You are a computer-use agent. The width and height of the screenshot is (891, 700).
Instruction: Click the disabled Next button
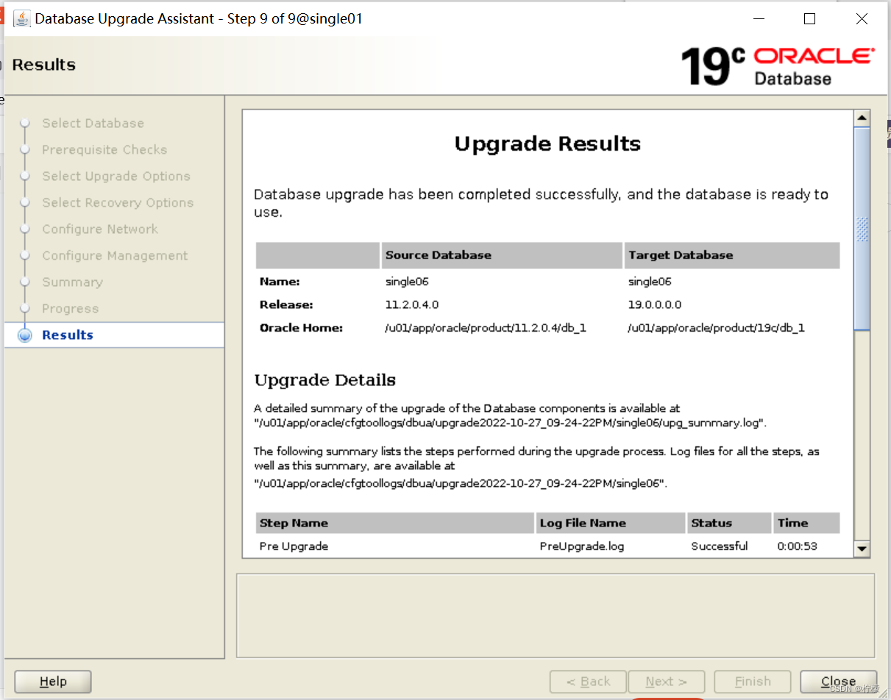click(x=667, y=682)
